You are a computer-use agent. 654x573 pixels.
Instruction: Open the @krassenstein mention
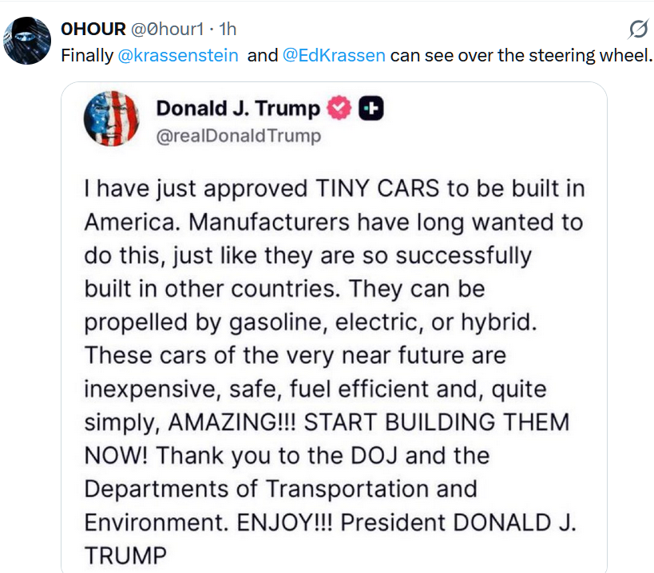(178, 56)
